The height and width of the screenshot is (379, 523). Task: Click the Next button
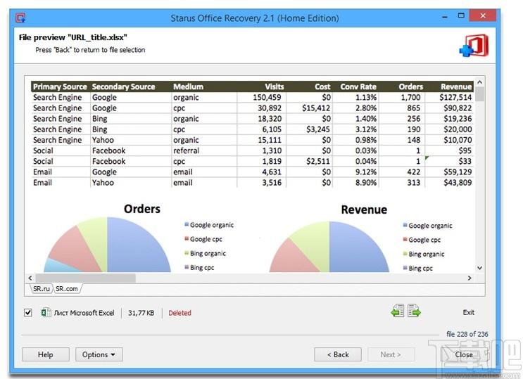click(x=391, y=354)
